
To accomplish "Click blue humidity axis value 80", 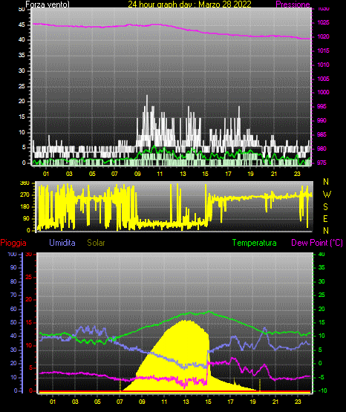I will click(13, 281).
